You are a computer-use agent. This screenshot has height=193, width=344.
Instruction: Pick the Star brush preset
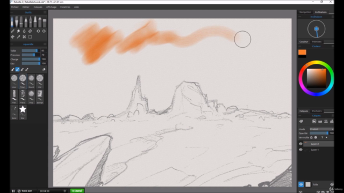[23, 112]
